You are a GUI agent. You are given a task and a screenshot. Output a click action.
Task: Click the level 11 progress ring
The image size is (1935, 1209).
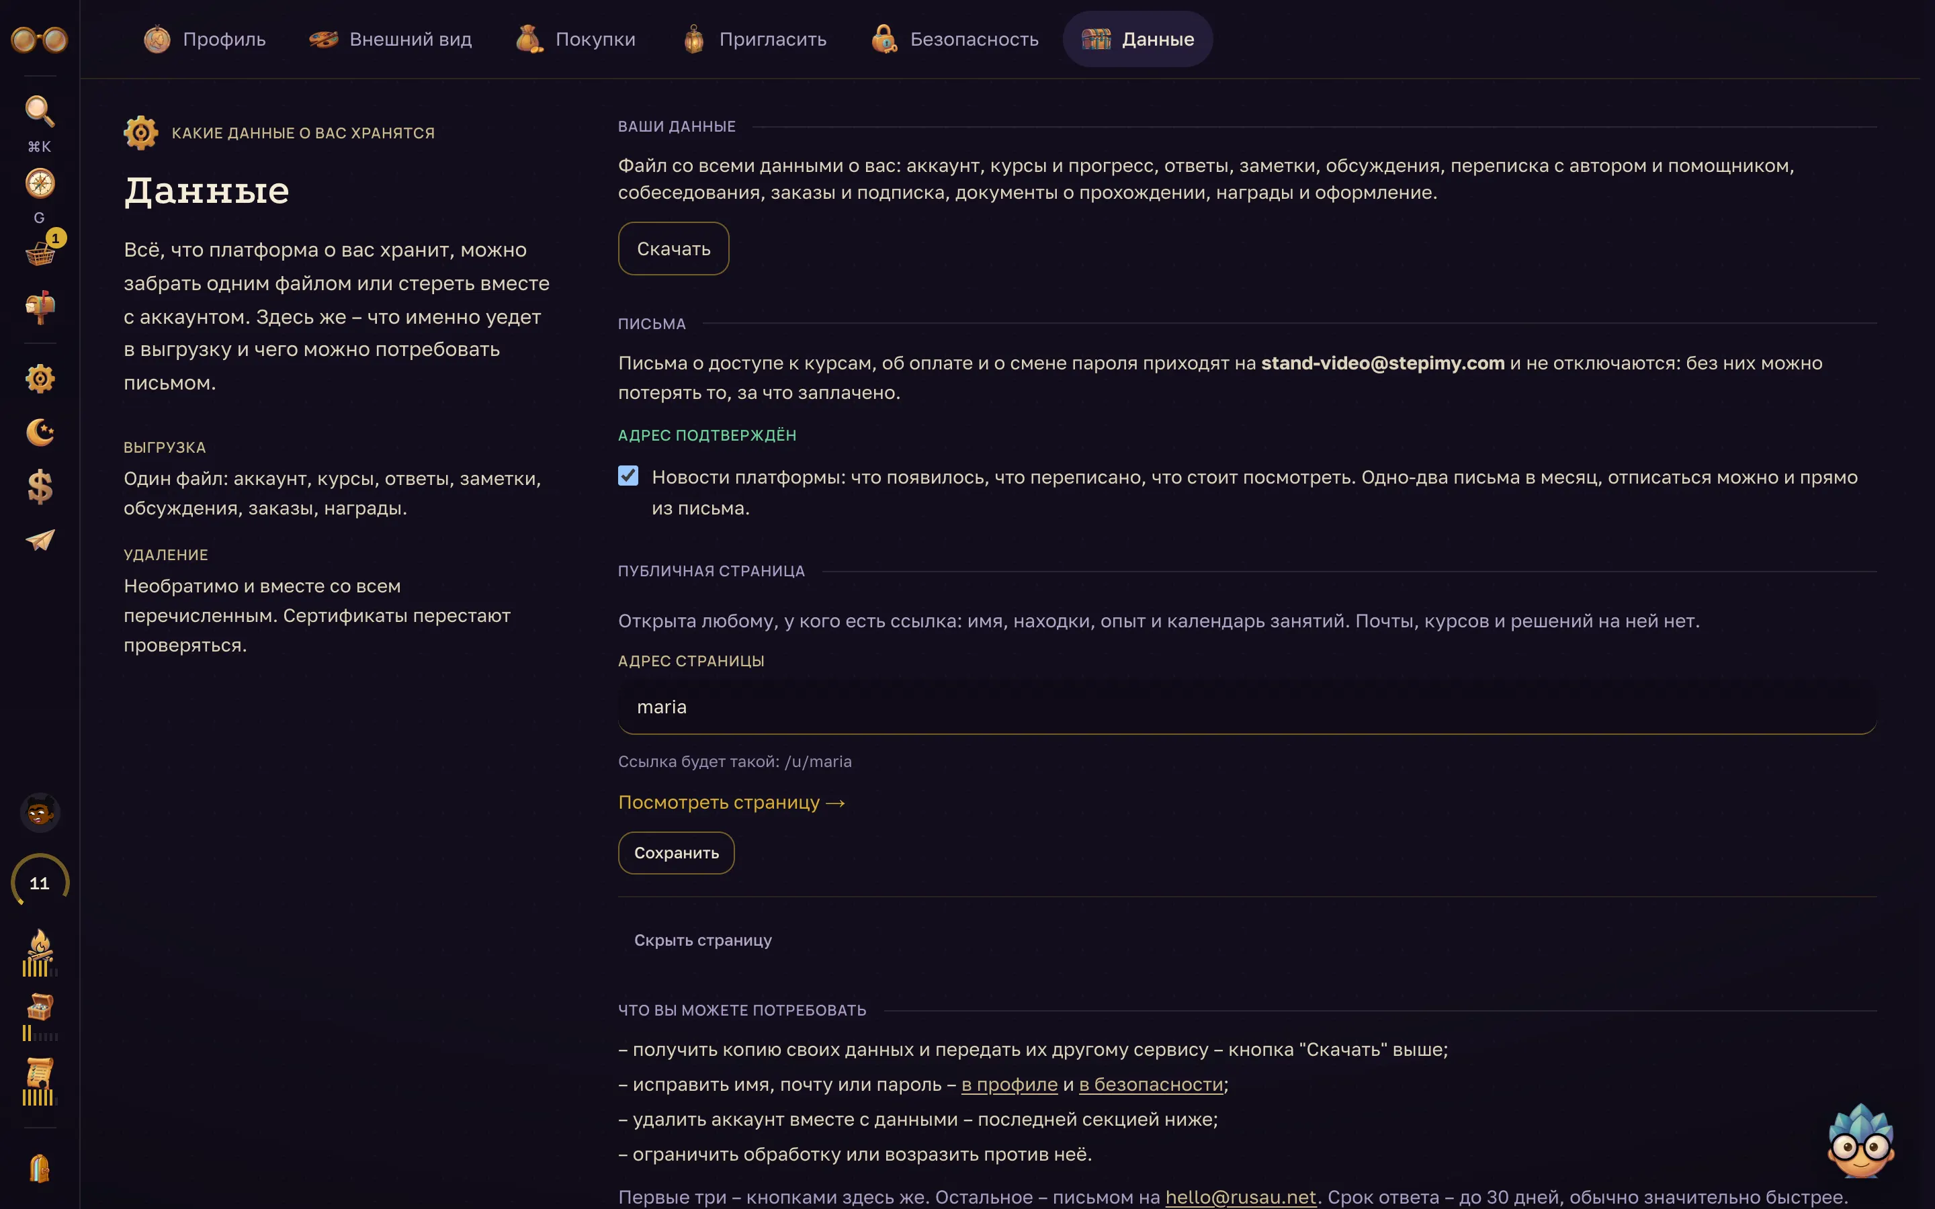click(x=39, y=883)
